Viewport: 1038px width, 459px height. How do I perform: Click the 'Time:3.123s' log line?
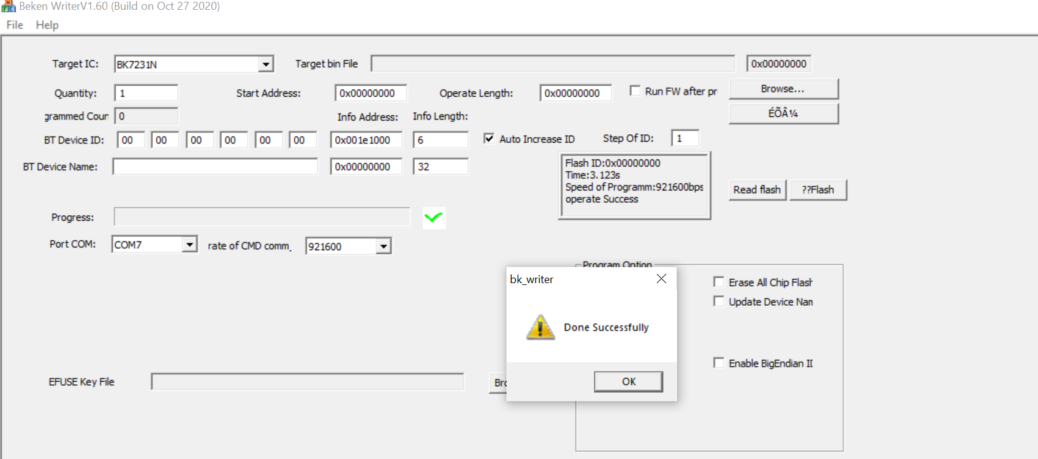[x=593, y=175]
